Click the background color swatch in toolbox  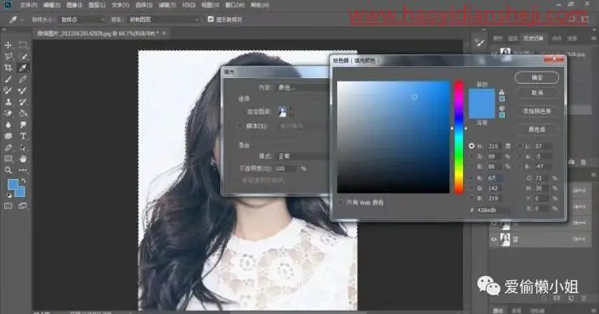[x=21, y=192]
